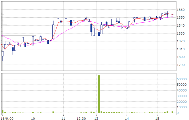Click the 13 hour time label
Viewport: 189px width, 120px height.
tap(96, 119)
